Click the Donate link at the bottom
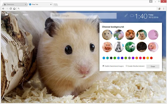 click(x=139, y=100)
